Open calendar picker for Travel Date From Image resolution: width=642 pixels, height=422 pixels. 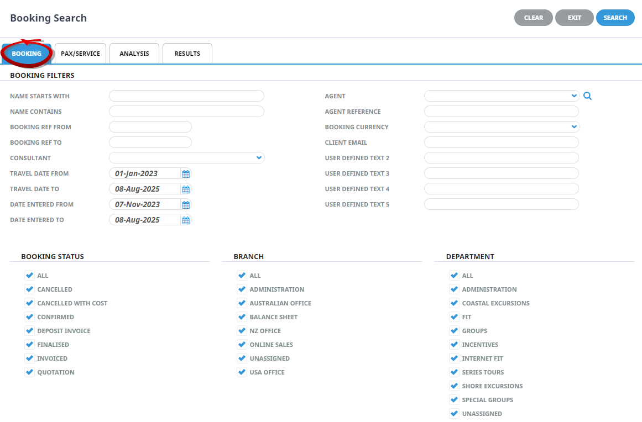[x=186, y=173]
